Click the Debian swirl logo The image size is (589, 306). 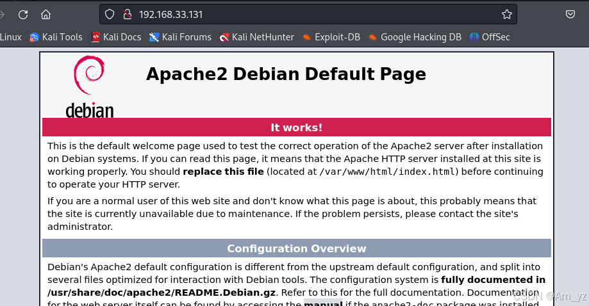(x=89, y=86)
